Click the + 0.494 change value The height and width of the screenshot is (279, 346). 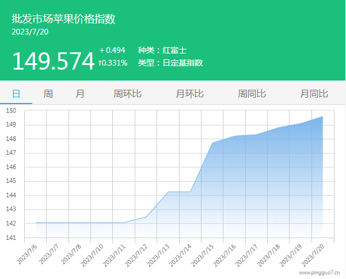(112, 50)
